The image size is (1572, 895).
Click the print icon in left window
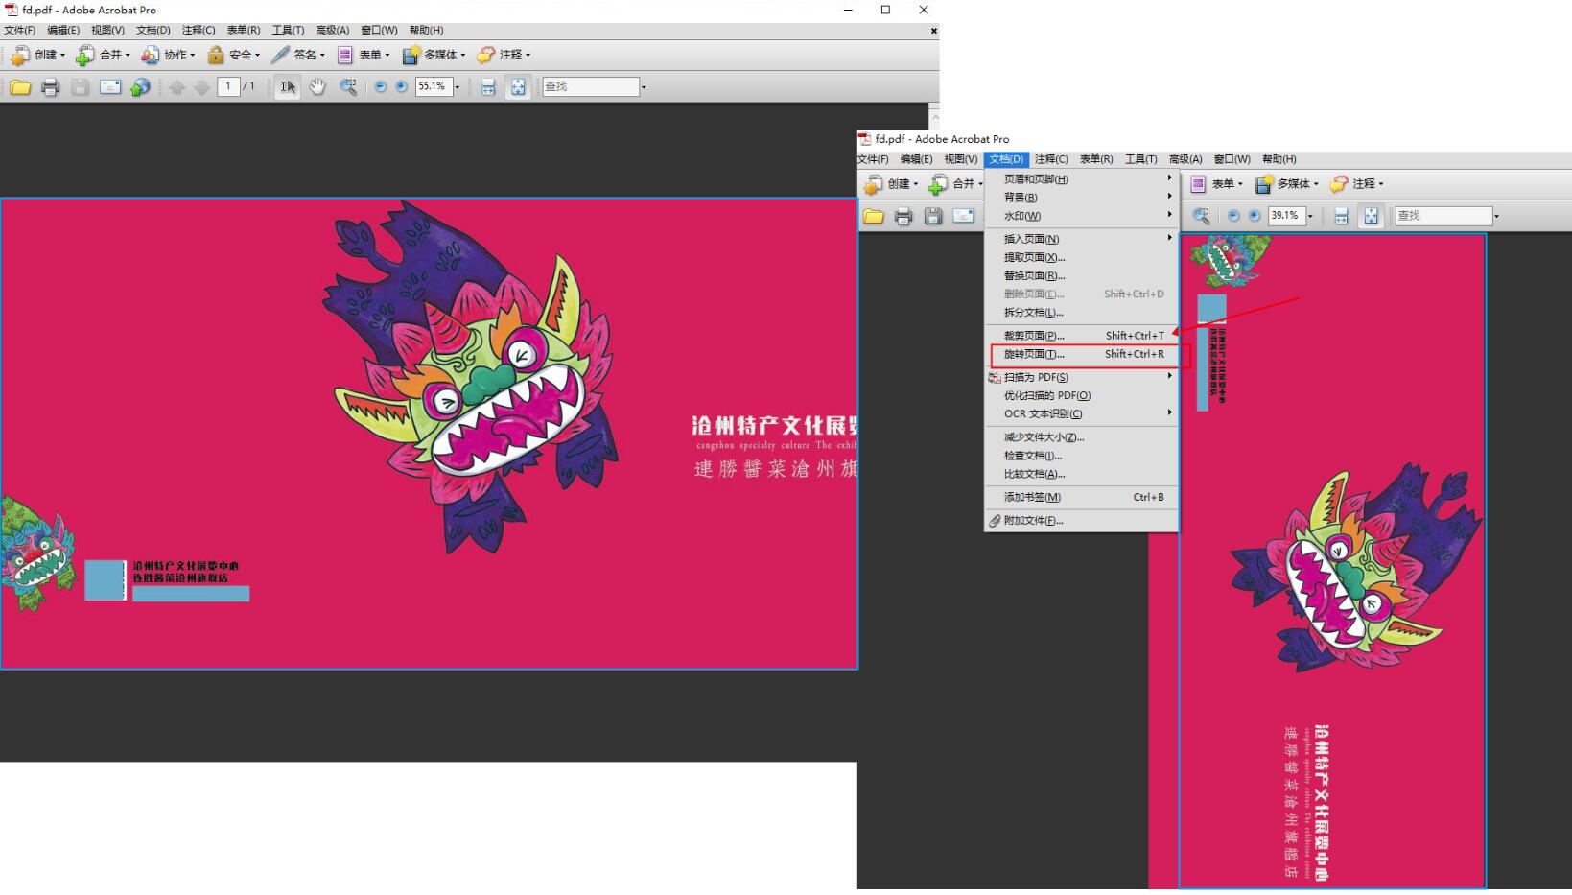(51, 87)
